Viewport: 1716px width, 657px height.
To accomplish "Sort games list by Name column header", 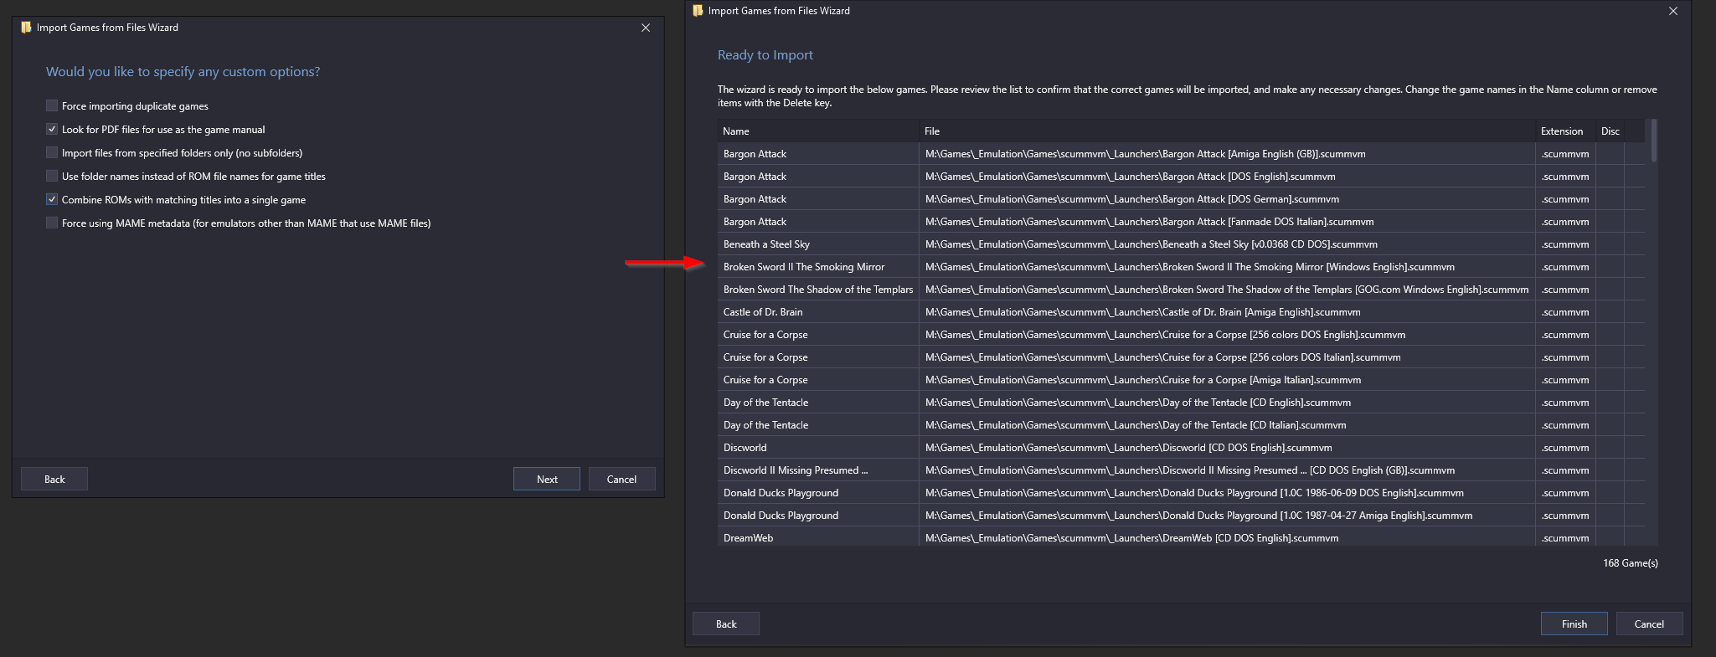I will pyautogui.click(x=817, y=131).
